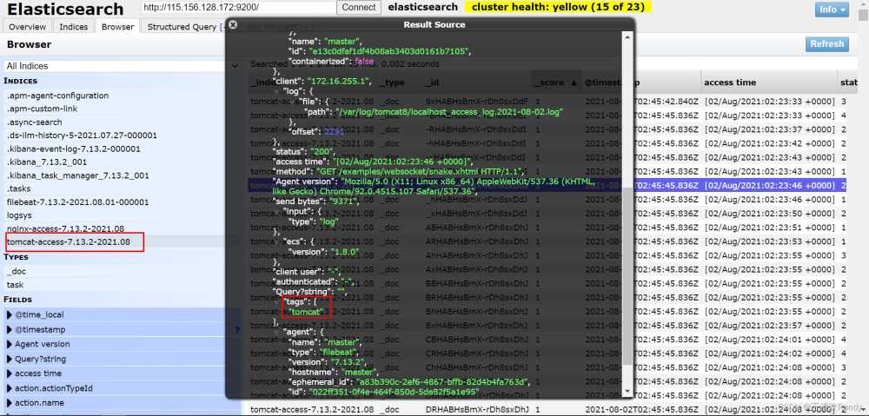869x416 pixels.
Task: Expand the Query?string field filter
Action: coord(10,359)
